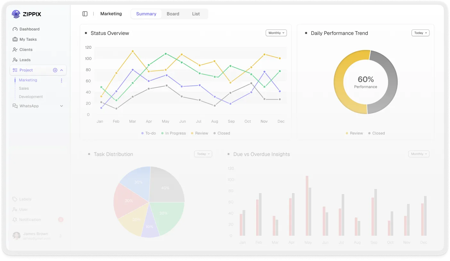Click the WhatsApp icon in the sidebar

[15, 106]
